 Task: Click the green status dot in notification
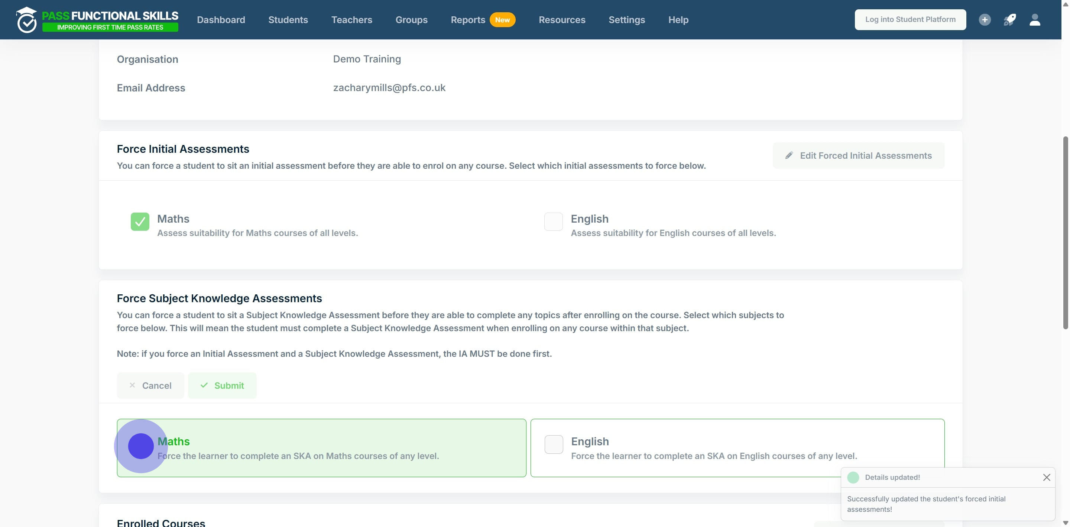(853, 477)
